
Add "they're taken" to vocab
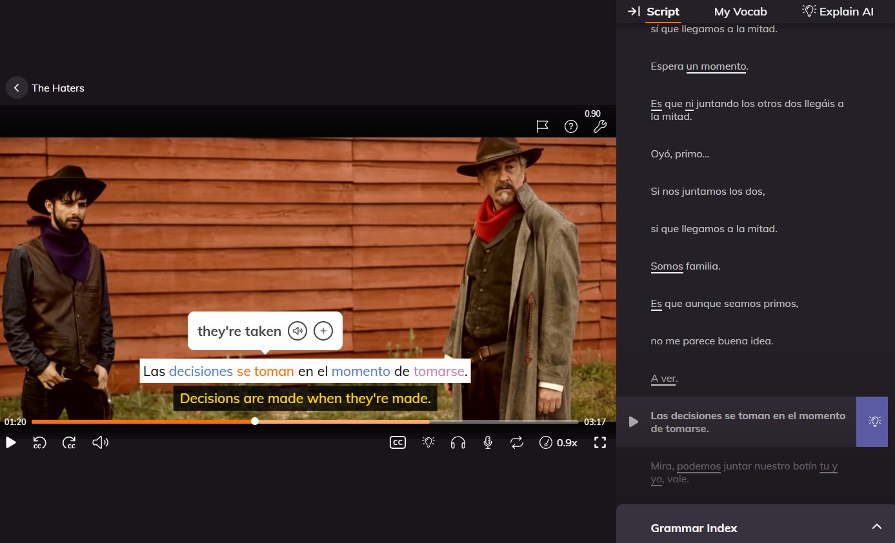click(x=323, y=331)
